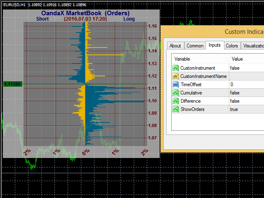Select the ShowOrders variable name
The height and width of the screenshot is (198, 264).
coord(193,109)
